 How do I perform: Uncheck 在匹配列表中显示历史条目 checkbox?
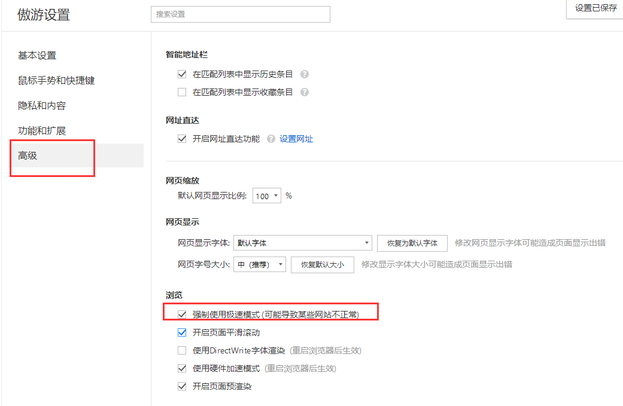tap(183, 75)
